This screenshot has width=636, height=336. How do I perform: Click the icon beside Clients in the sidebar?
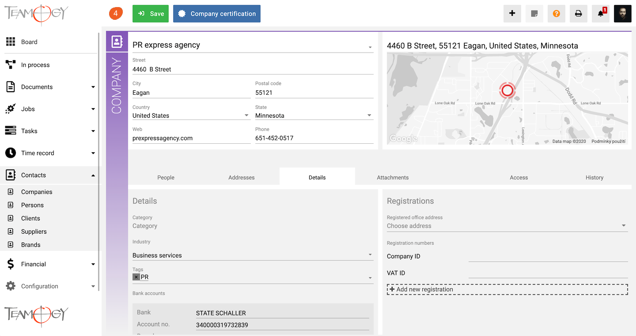click(11, 218)
